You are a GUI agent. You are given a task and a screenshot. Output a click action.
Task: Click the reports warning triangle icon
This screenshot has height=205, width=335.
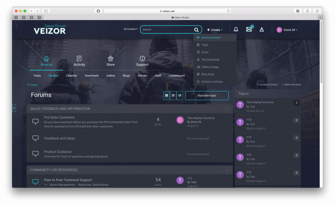click(x=262, y=29)
